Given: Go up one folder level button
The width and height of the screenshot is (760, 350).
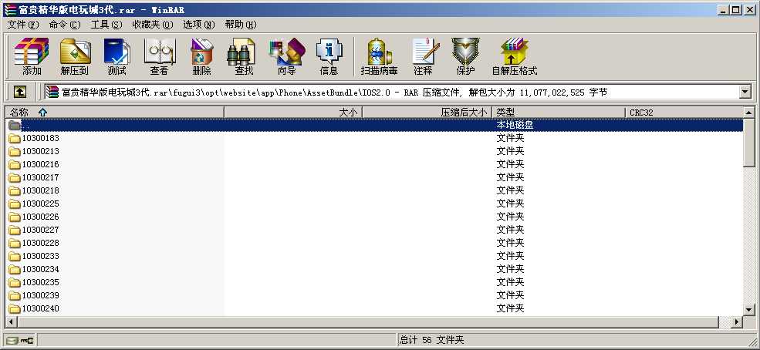Looking at the screenshot, I should pyautogui.click(x=20, y=92).
